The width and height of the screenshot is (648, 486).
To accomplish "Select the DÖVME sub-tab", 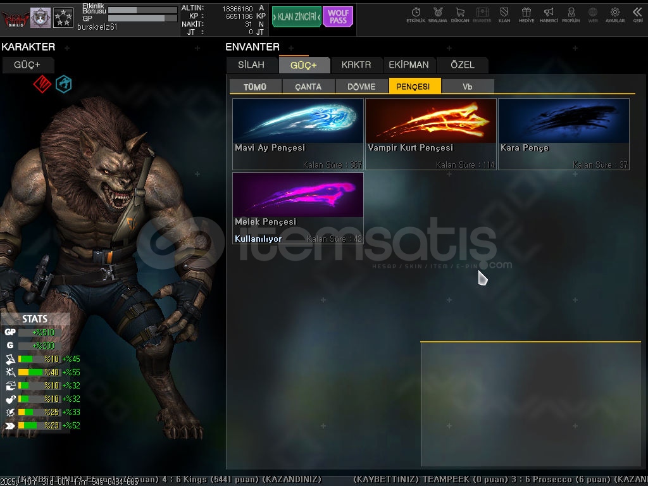I will point(361,86).
